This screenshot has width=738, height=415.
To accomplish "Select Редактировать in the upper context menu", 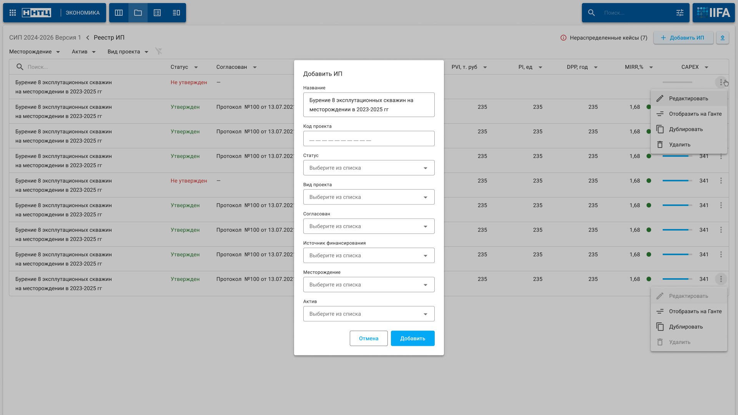I will [x=688, y=98].
